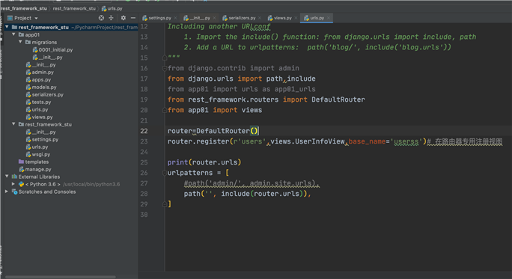Click the scroll-from-source target icon
The width and height of the screenshot is (512, 279).
tap(101, 18)
